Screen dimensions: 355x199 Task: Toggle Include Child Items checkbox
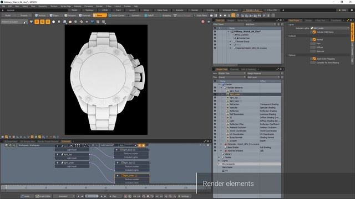[x=314, y=32]
